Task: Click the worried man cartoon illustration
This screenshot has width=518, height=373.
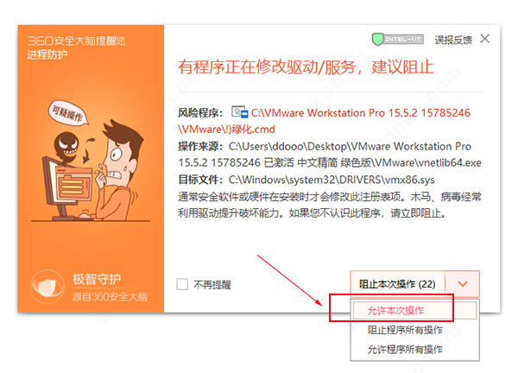Action: (117, 170)
